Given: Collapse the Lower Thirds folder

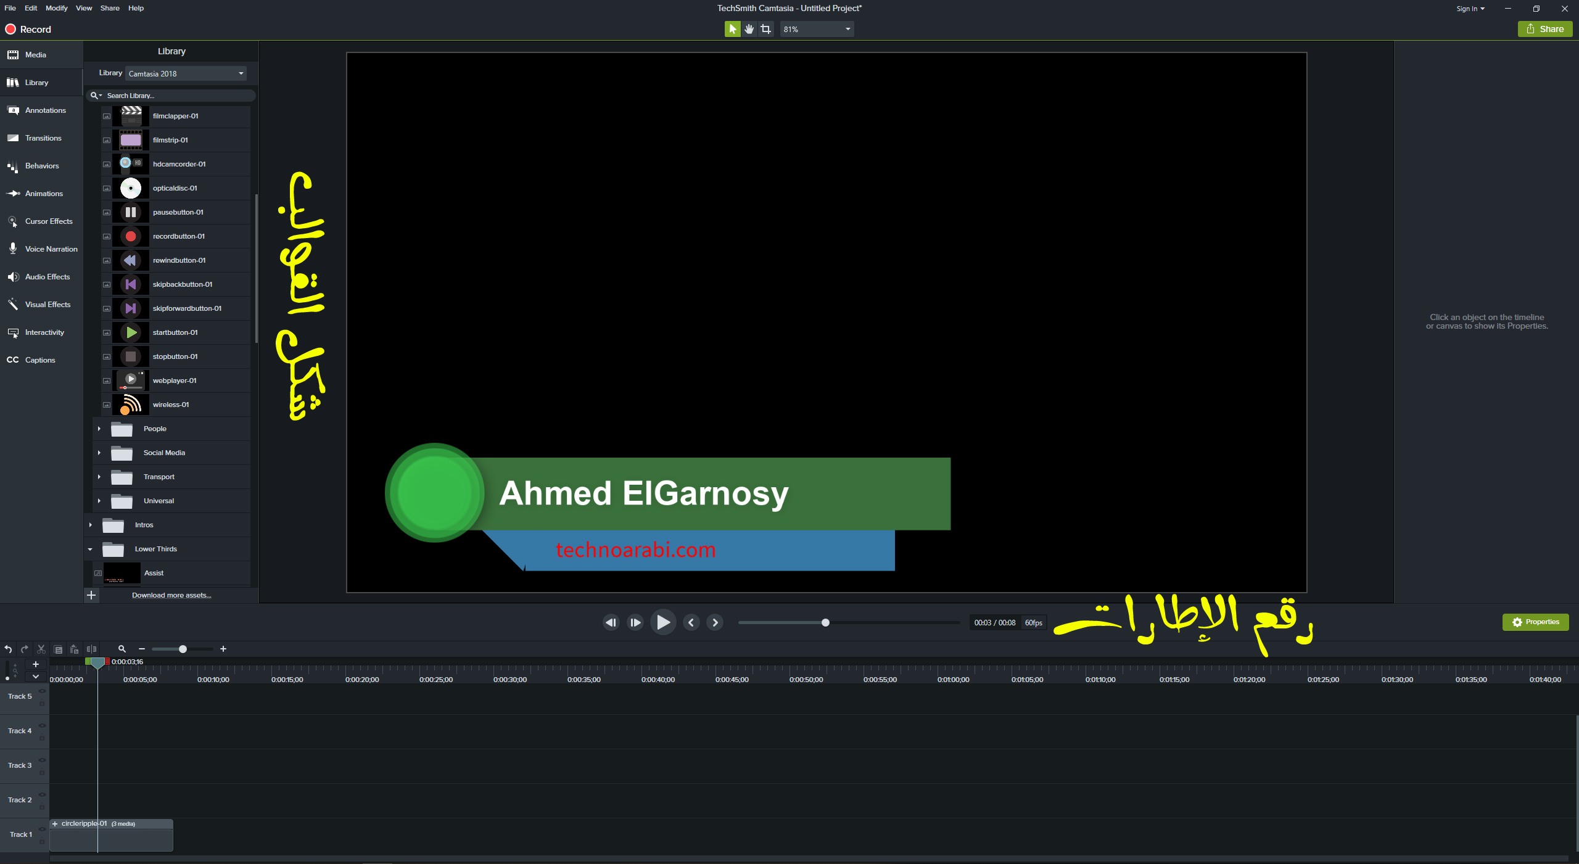Looking at the screenshot, I should click(x=90, y=549).
